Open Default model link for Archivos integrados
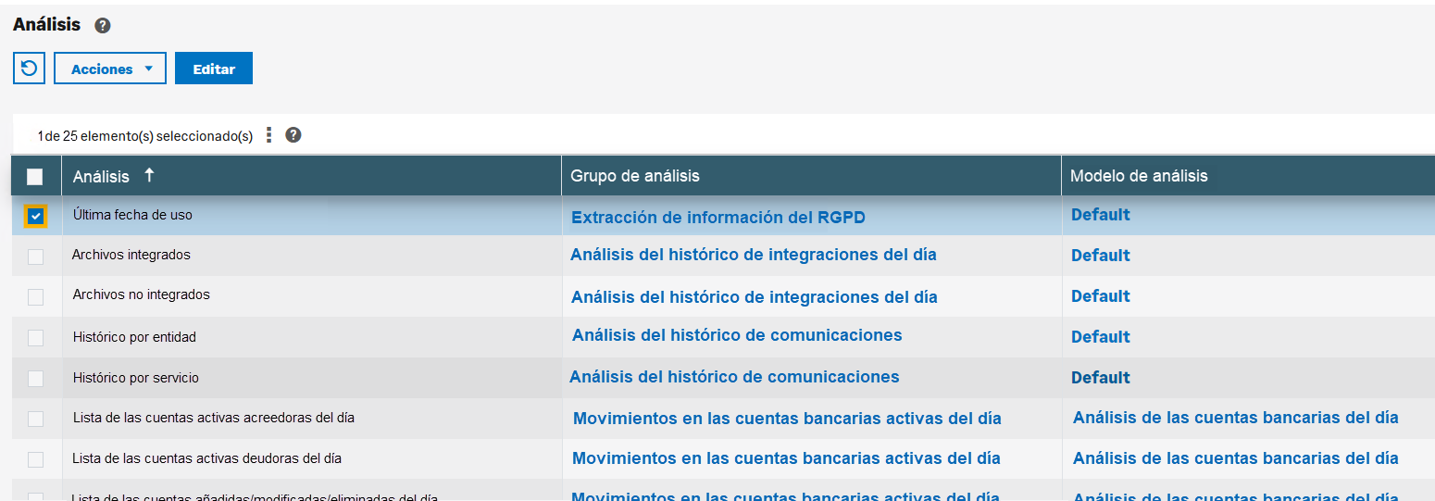This screenshot has height=501, width=1435. click(1100, 256)
